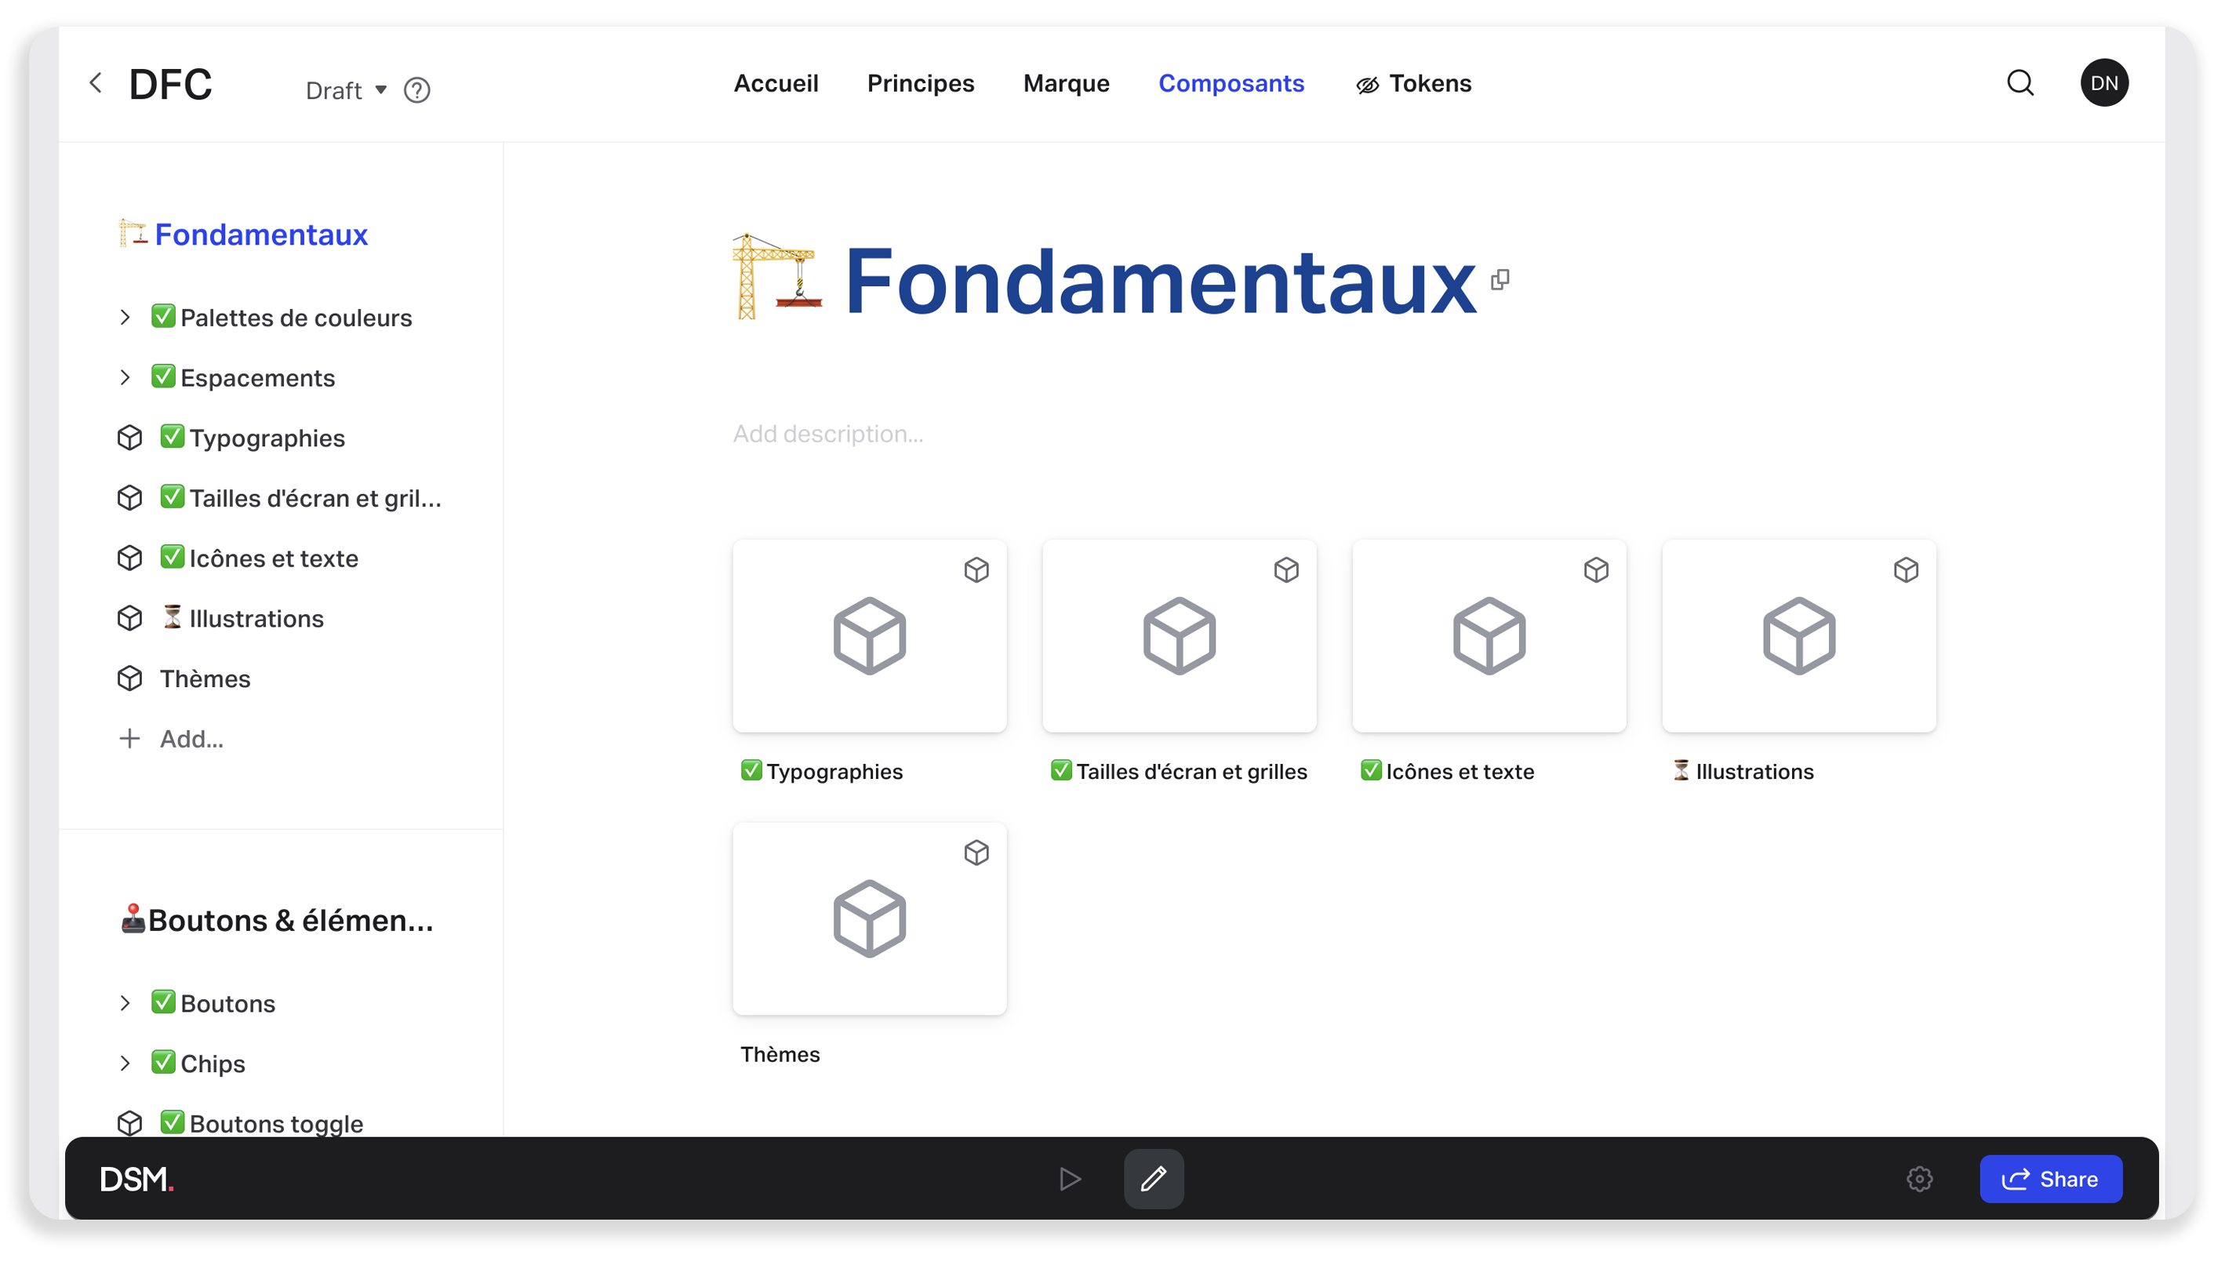The width and height of the screenshot is (2225, 1280).
Task: Toggle edit mode pencil button
Action: (x=1154, y=1179)
